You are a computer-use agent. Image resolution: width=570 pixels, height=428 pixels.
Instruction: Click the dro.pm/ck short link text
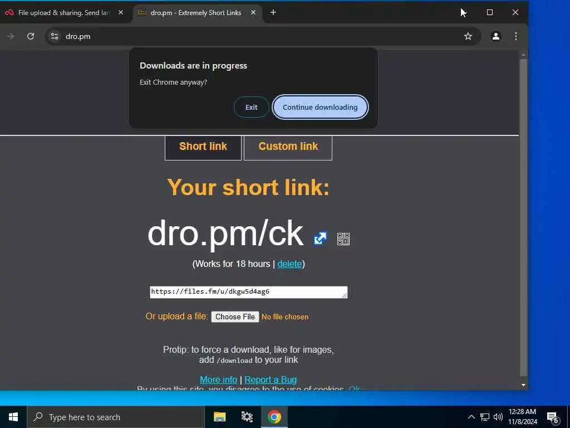point(225,234)
